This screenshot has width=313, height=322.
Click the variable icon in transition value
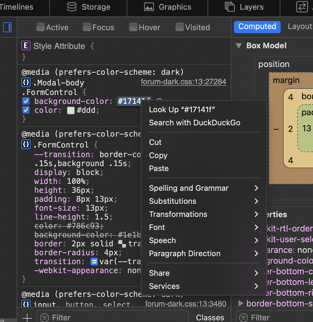point(94,262)
